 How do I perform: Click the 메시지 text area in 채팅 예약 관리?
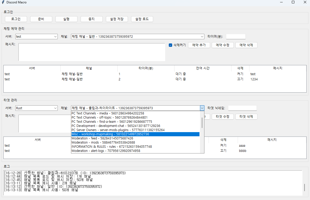pyautogui.click(x=92, y=52)
